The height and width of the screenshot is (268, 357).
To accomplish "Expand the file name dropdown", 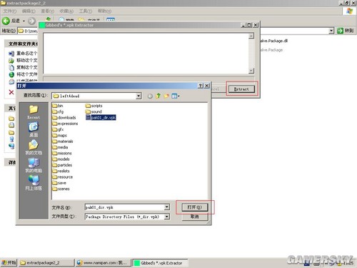I will point(167,207).
